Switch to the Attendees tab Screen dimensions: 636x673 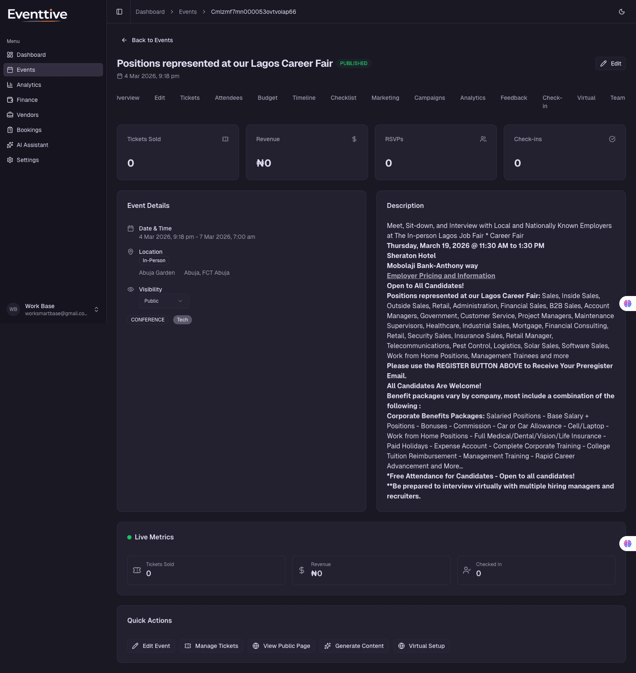(x=228, y=98)
